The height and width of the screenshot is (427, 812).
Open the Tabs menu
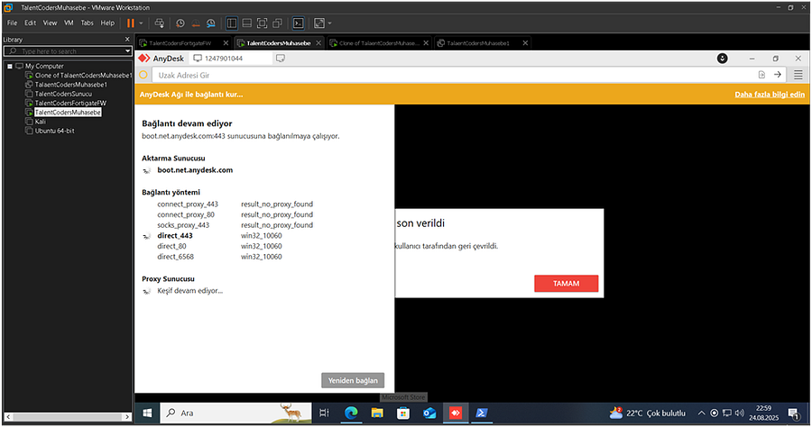tap(87, 23)
